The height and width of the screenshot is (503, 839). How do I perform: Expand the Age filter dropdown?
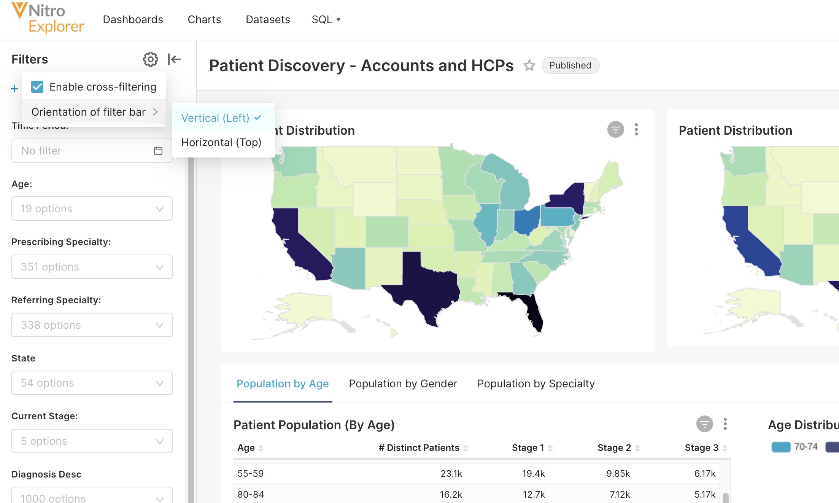[x=92, y=209]
